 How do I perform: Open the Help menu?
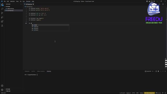33,1
